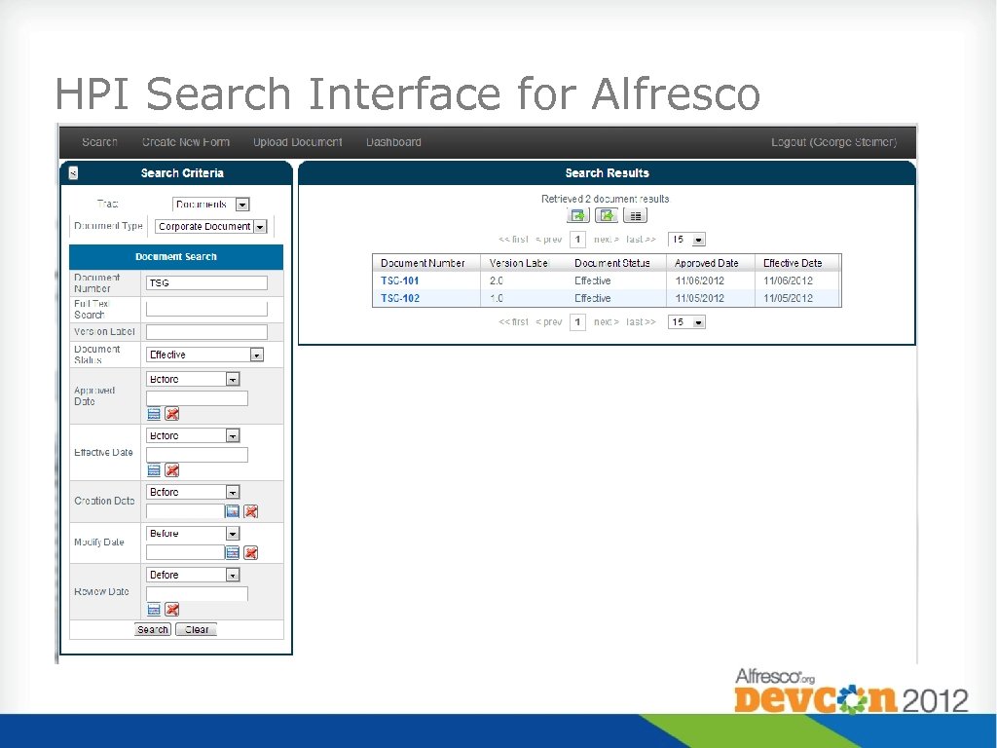Click top page number 1

(x=577, y=240)
